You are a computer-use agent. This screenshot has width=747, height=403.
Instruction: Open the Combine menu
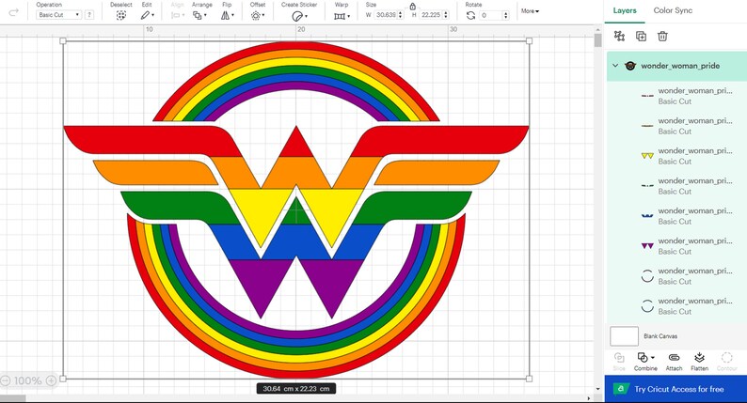[x=645, y=361]
